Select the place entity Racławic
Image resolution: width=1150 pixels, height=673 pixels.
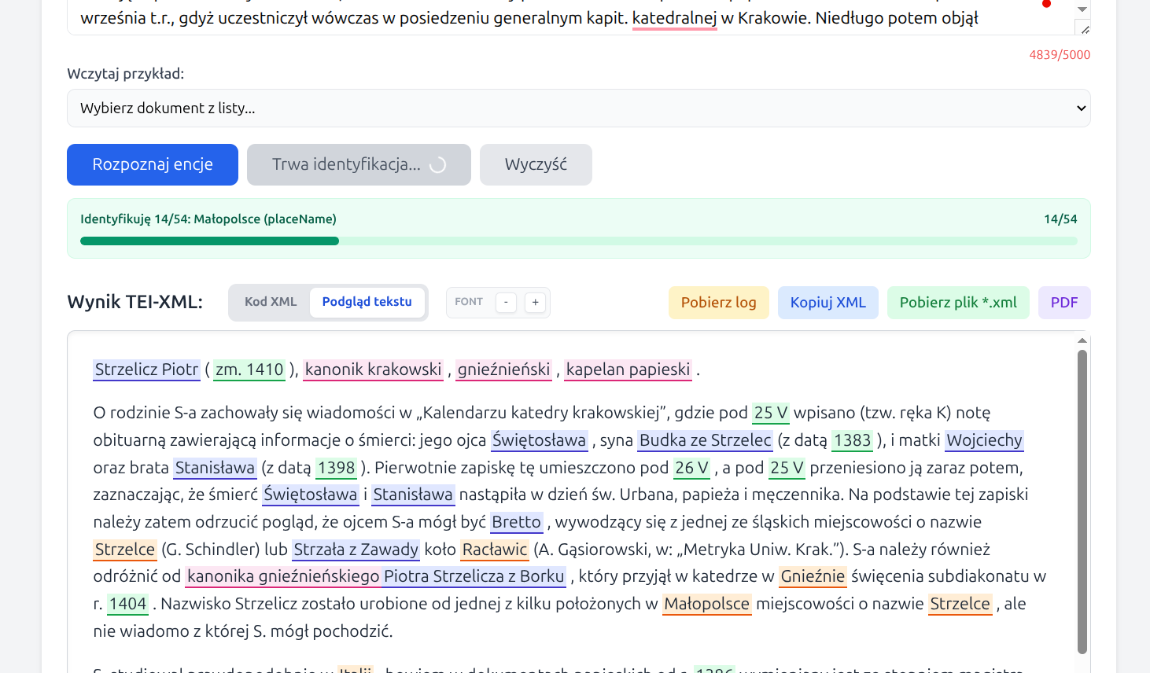click(495, 550)
